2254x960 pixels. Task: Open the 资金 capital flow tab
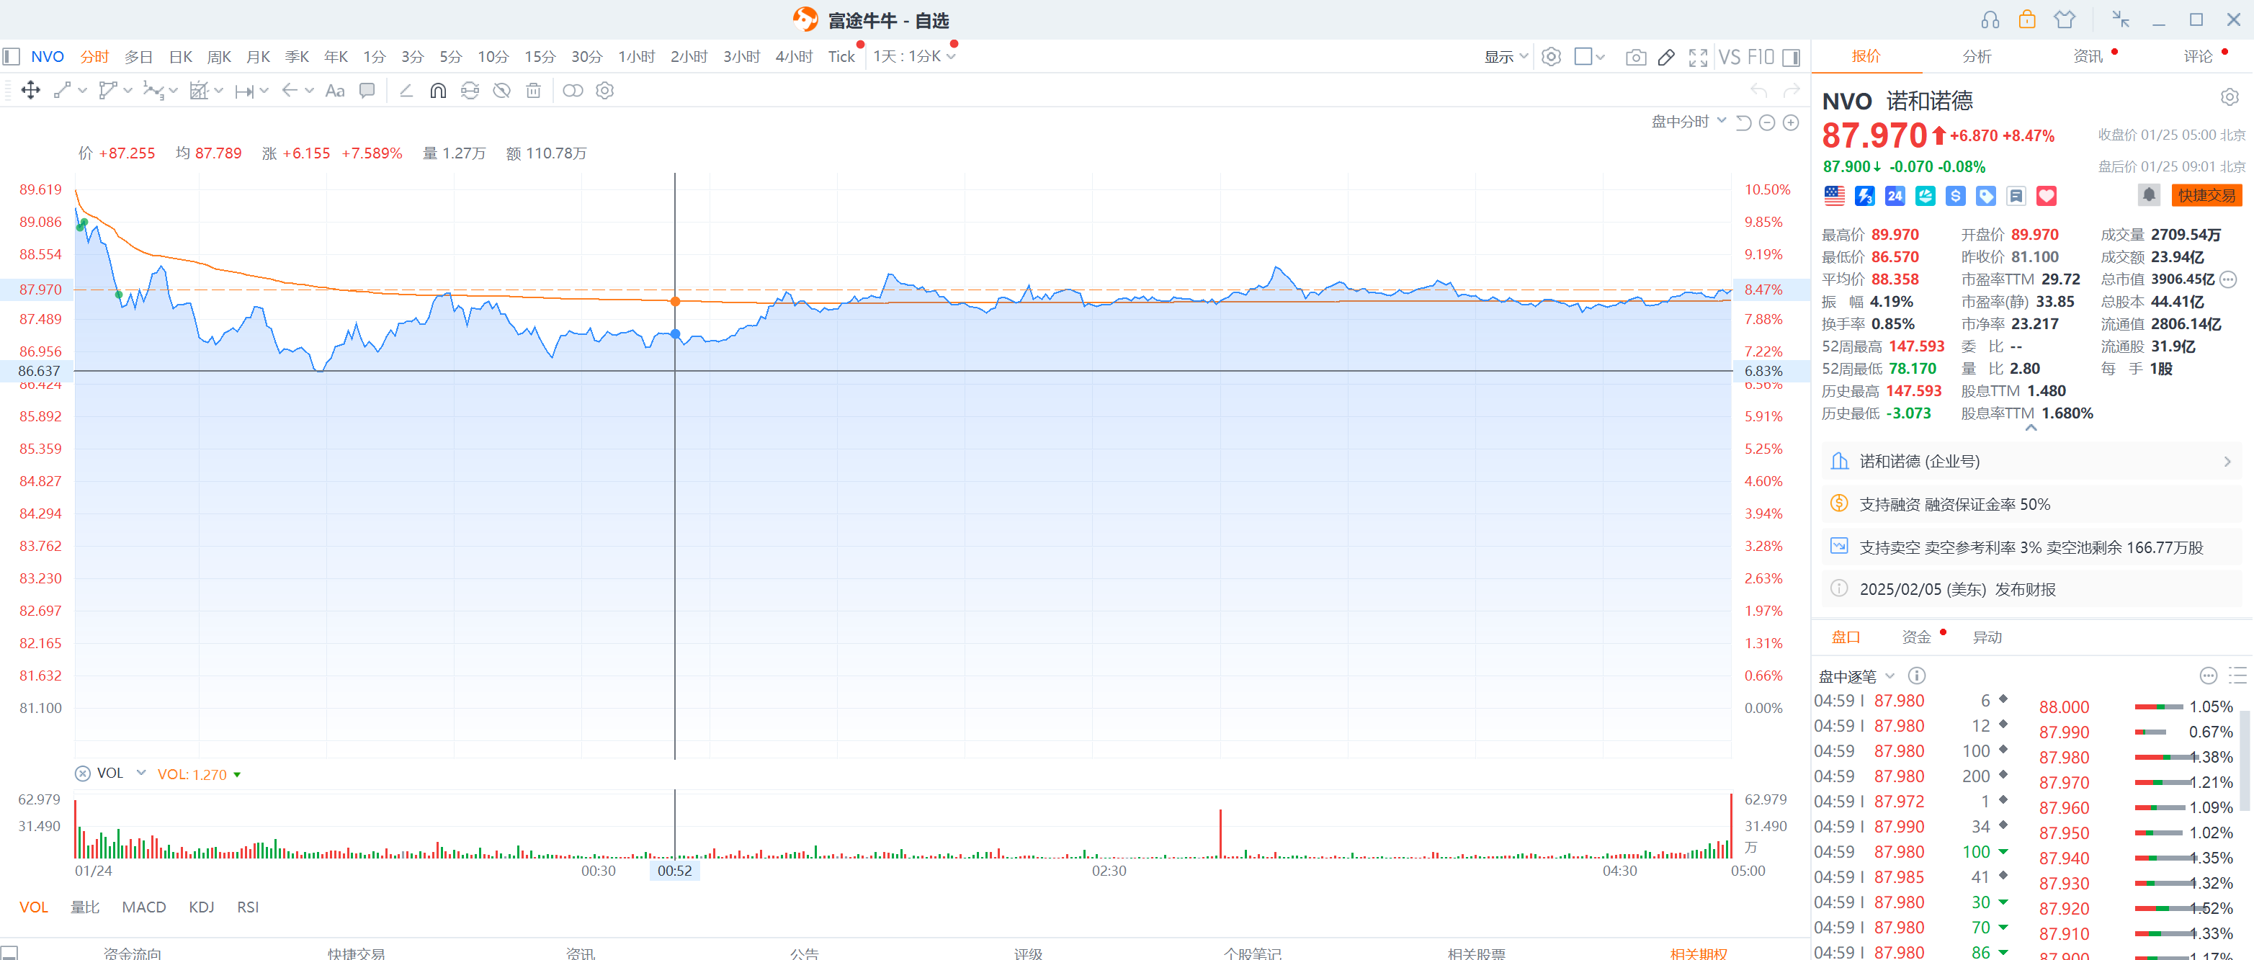(x=1916, y=638)
